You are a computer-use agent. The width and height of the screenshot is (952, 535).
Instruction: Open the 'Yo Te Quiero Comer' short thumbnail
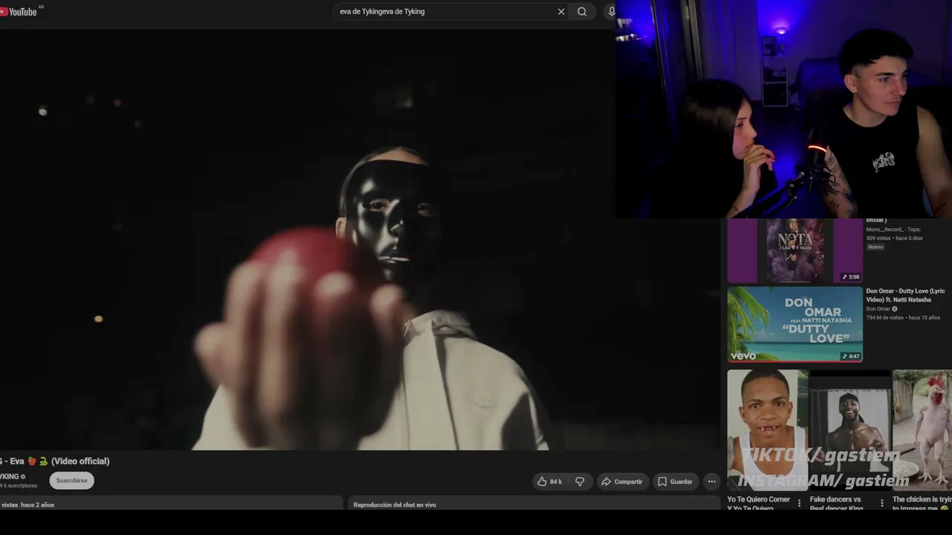tap(768, 430)
